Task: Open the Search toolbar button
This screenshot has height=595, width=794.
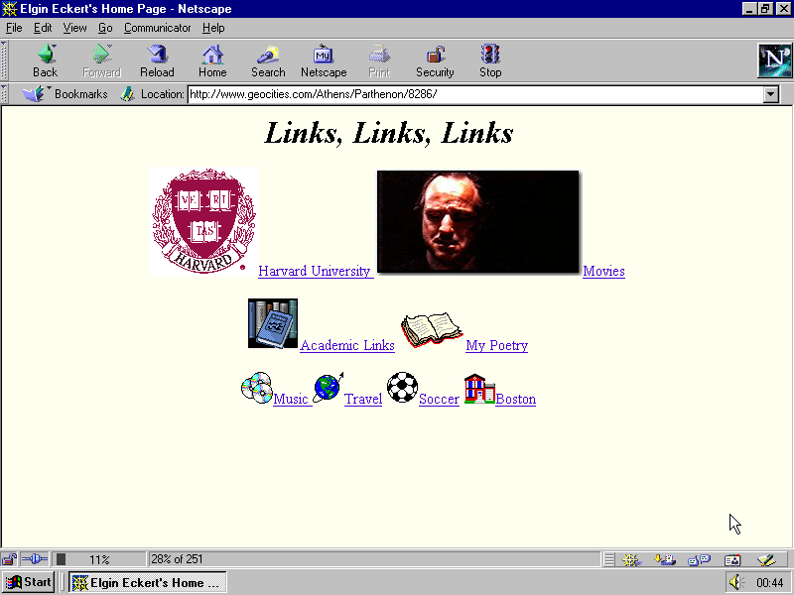Action: click(268, 61)
